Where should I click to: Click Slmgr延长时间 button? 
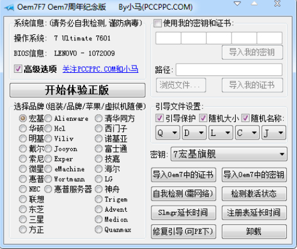tap(183, 212)
